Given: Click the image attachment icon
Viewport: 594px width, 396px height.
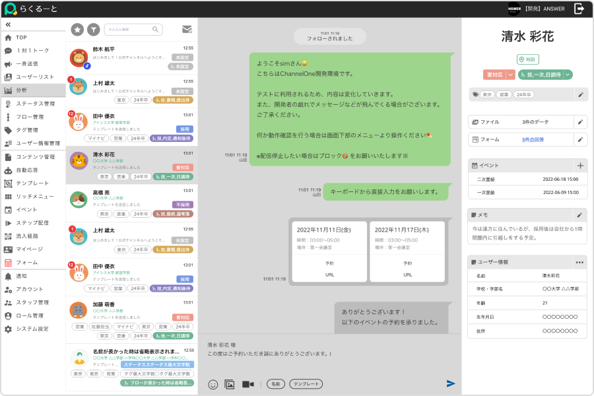Looking at the screenshot, I should (230, 384).
